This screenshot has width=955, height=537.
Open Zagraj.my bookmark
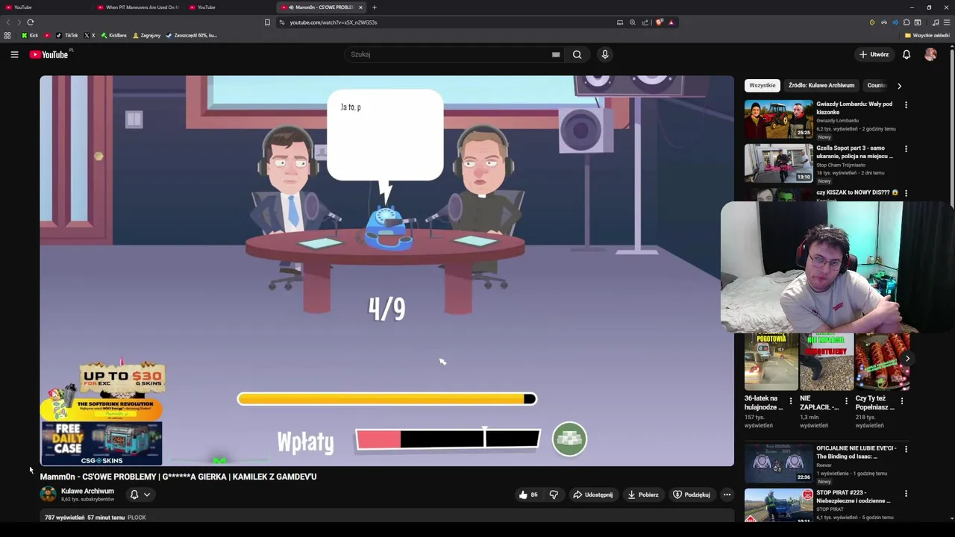(x=146, y=35)
